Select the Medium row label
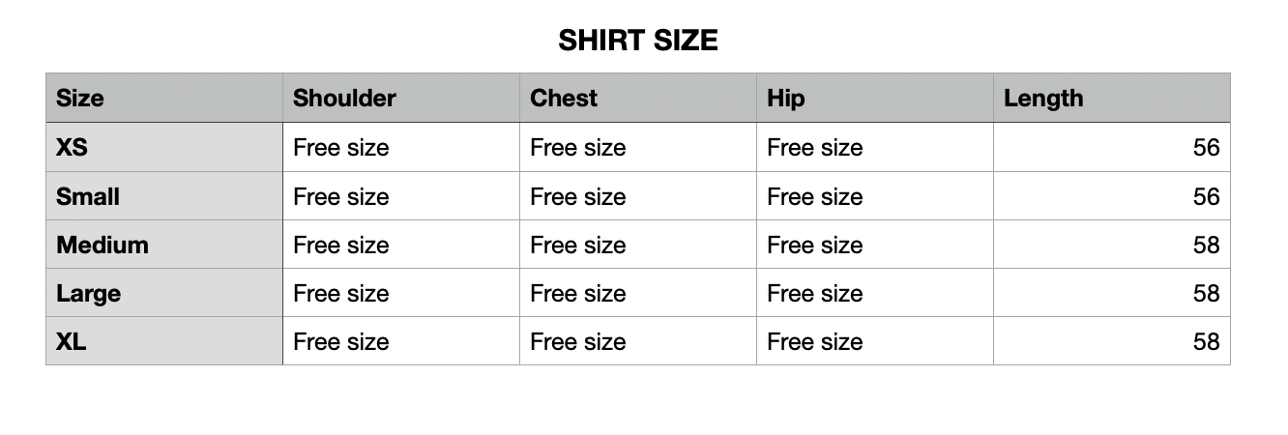This screenshot has height=435, width=1288. [x=102, y=245]
